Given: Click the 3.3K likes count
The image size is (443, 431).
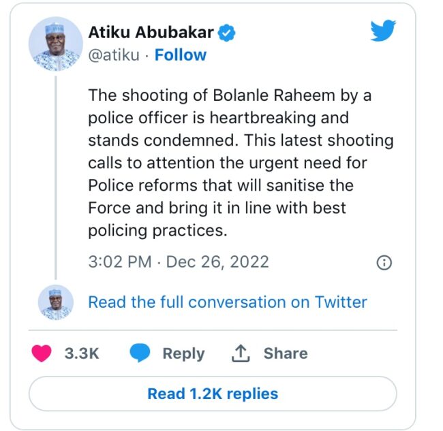Looking at the screenshot, I should [82, 353].
